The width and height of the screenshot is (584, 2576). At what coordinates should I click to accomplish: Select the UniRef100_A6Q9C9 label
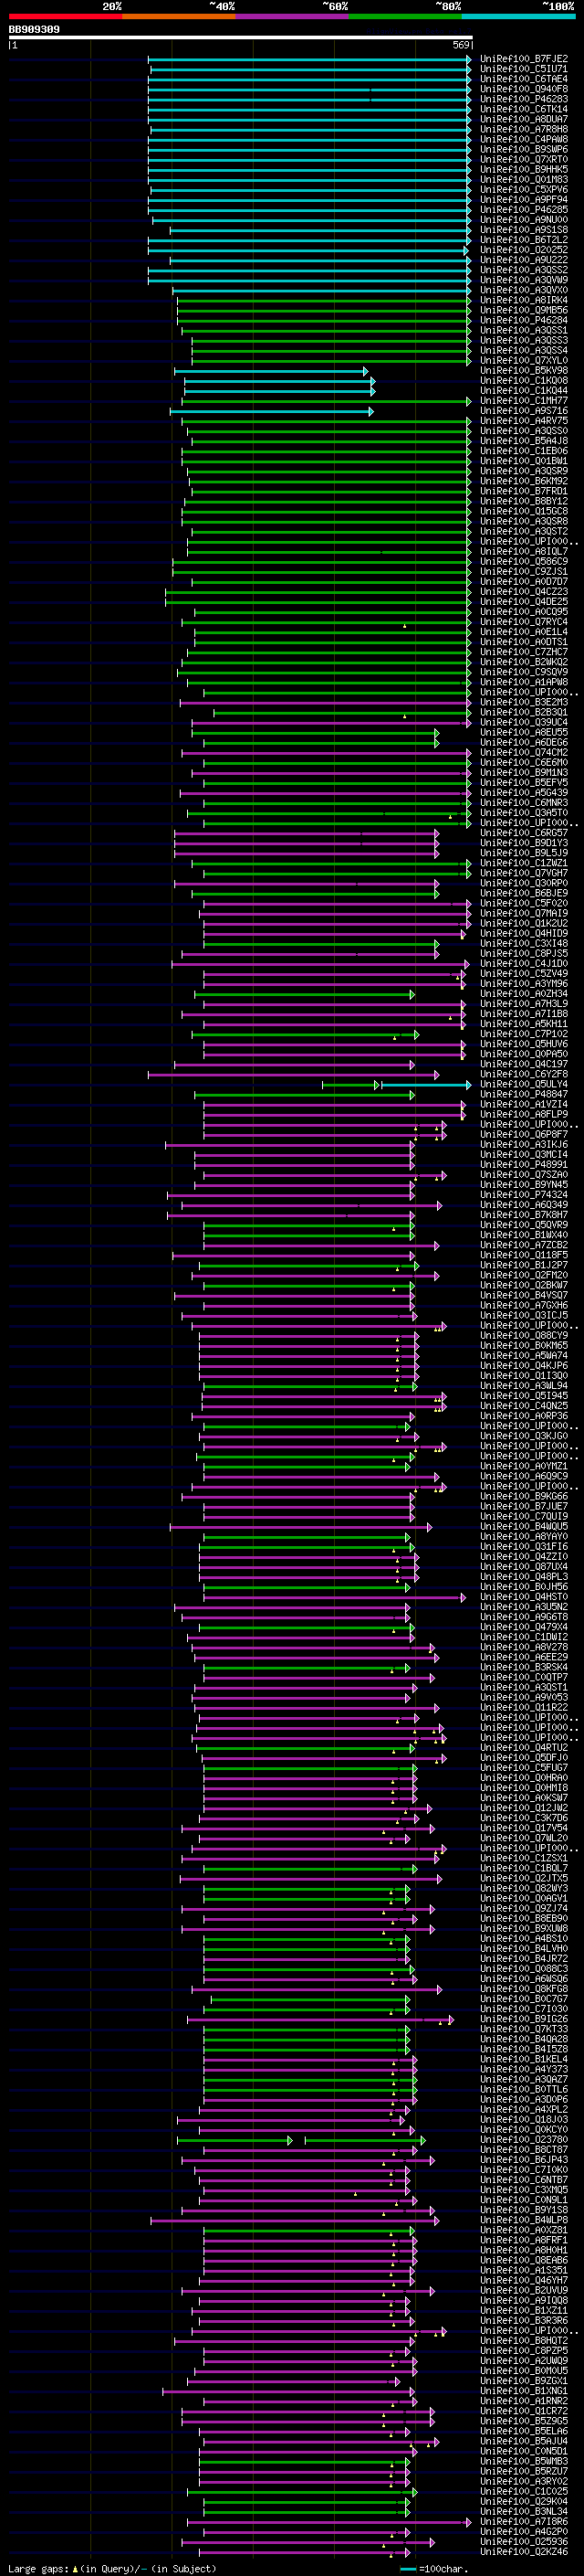click(524, 1477)
